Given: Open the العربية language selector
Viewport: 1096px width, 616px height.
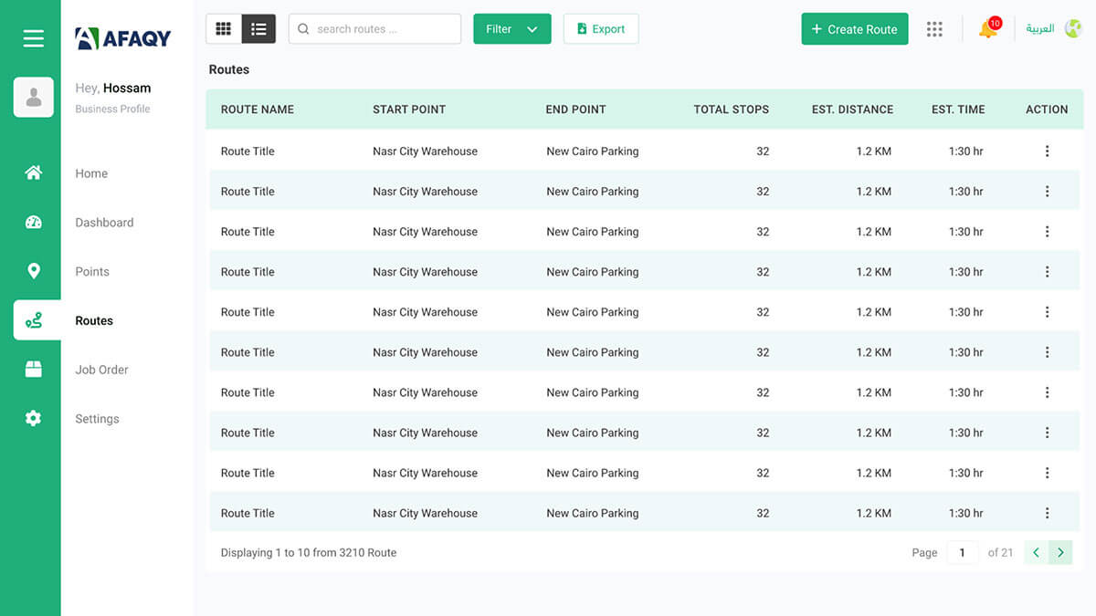Looking at the screenshot, I should coord(1041,28).
